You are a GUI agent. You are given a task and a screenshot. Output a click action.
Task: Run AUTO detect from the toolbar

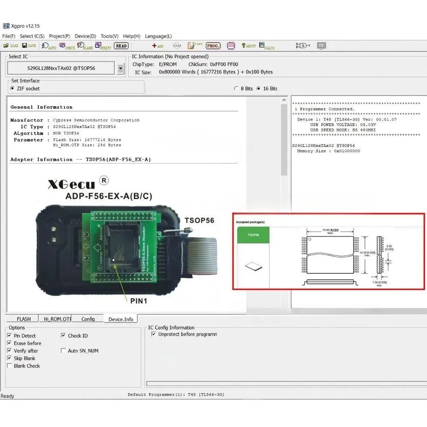tap(49, 46)
